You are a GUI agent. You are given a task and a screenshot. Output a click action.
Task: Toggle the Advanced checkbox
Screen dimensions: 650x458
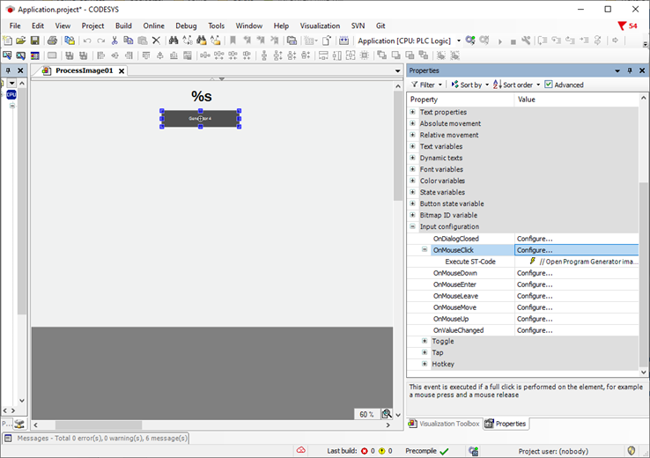pos(549,85)
